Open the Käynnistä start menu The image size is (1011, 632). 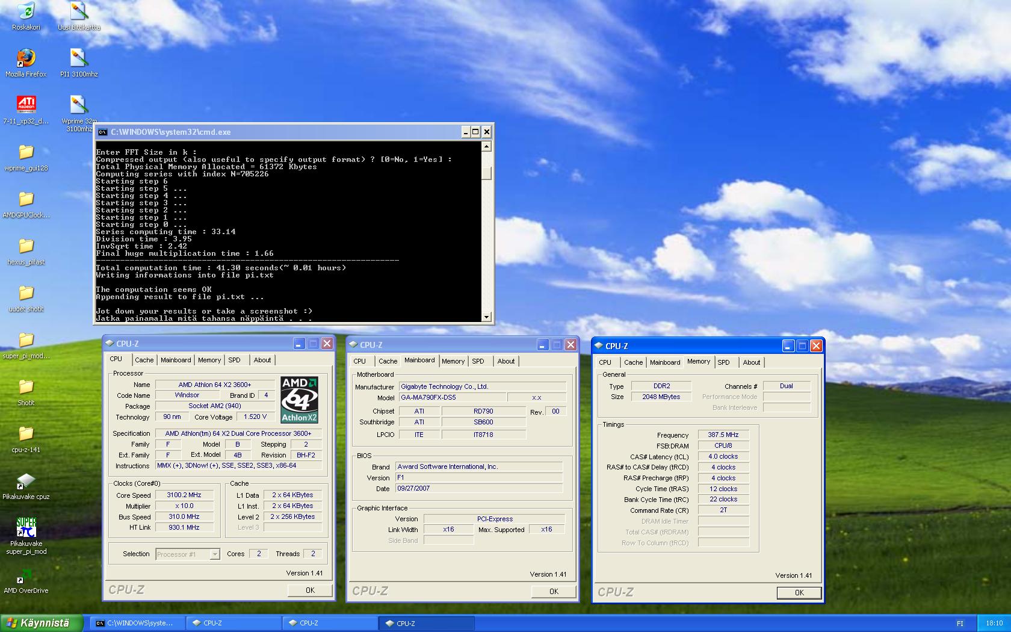(x=42, y=623)
